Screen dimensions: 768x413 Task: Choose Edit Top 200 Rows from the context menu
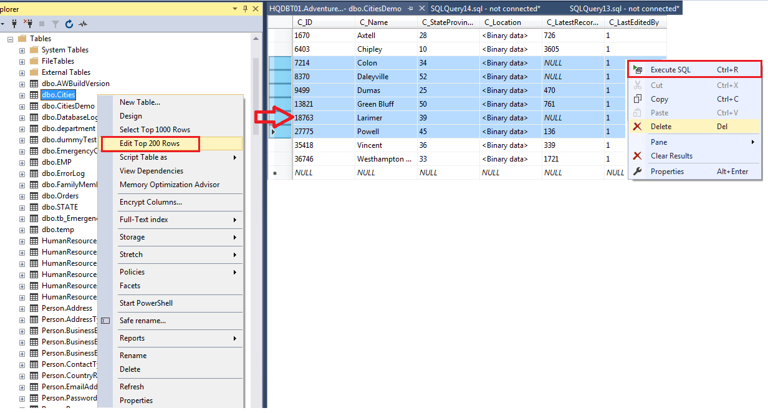[150, 143]
